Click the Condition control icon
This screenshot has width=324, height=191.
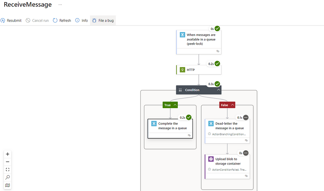point(180,90)
